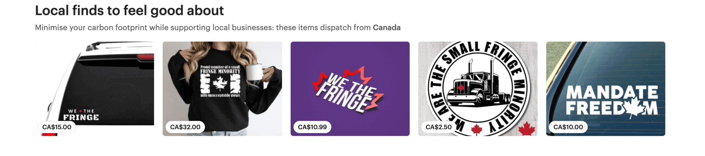Click the "Local finds to feel good about" heading
This screenshot has width=705, height=156.
[129, 11]
